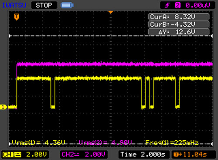Click the Freq(1)=225mHz measurement

[x=172, y=143]
